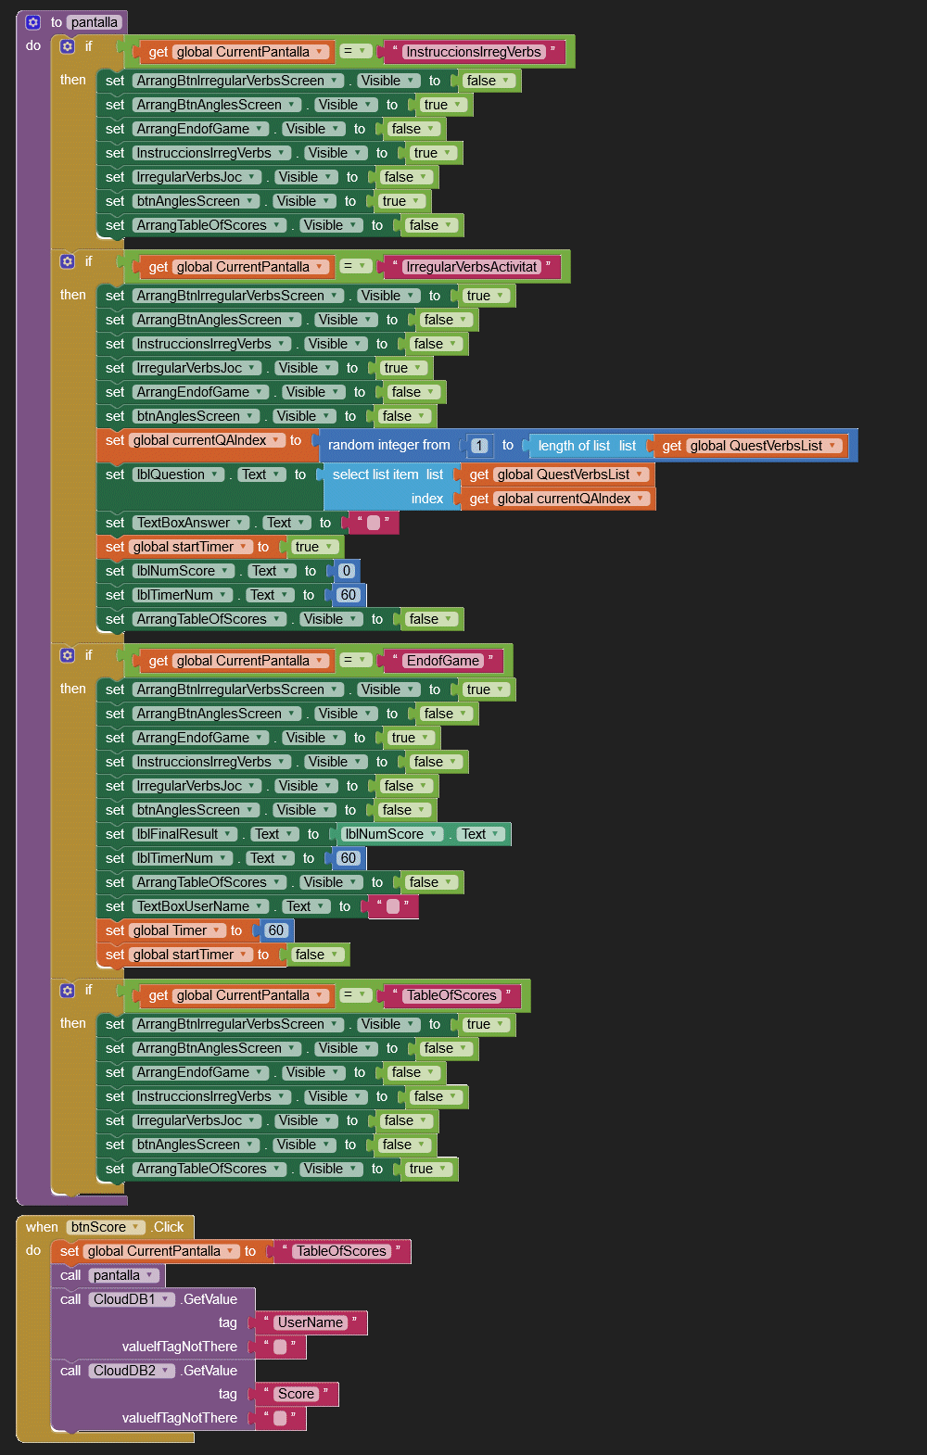Click the gear on the IrregularVerbsActivitat if block
The image size is (927, 1455).
coord(68,261)
